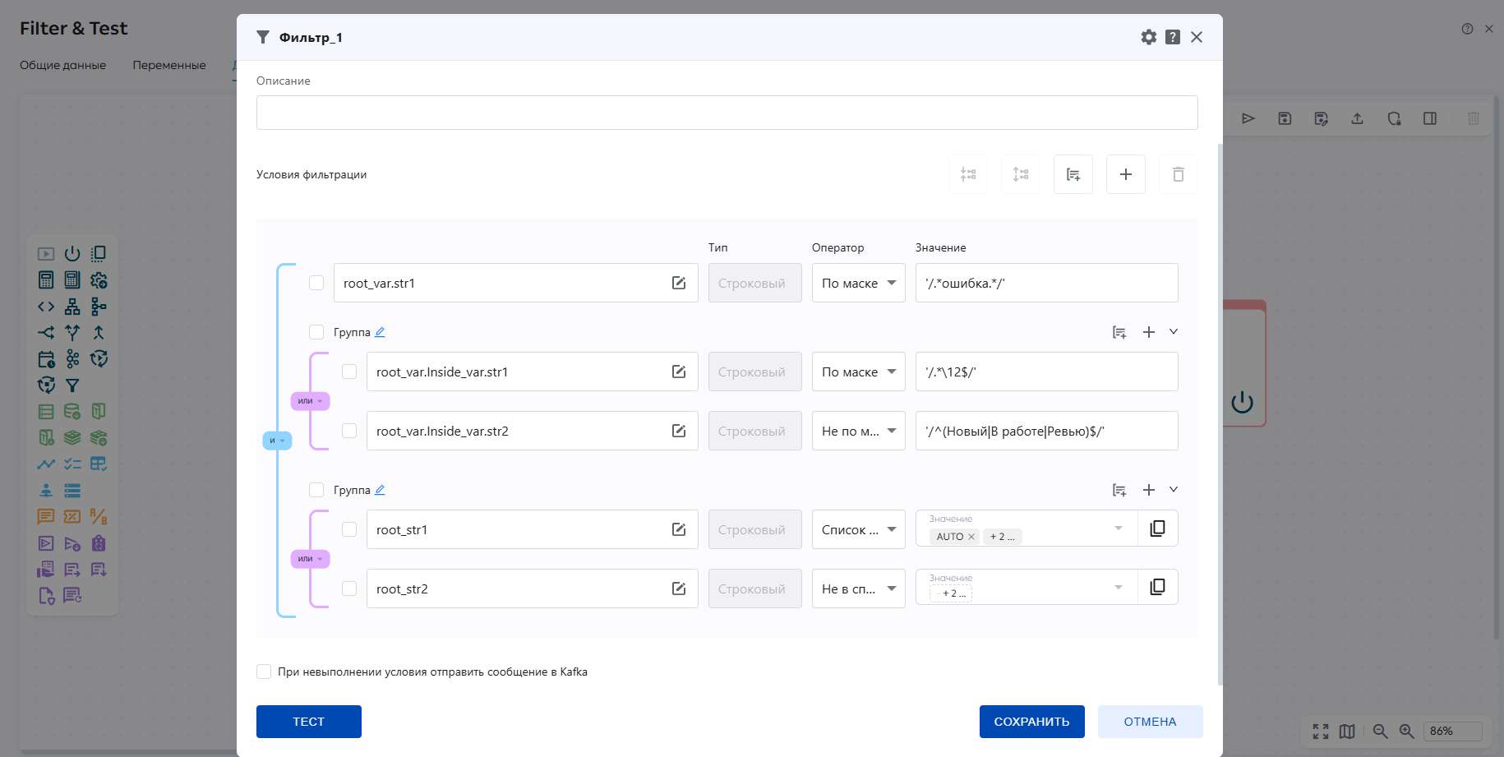Click delete trash icon in Условия фильтрации toolbar

(x=1179, y=174)
